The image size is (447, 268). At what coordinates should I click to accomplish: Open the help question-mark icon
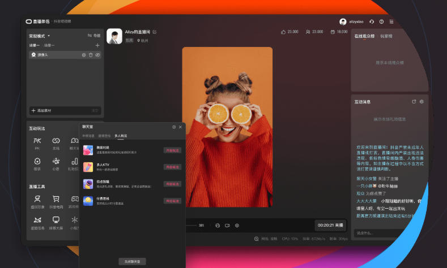pyautogui.click(x=381, y=21)
